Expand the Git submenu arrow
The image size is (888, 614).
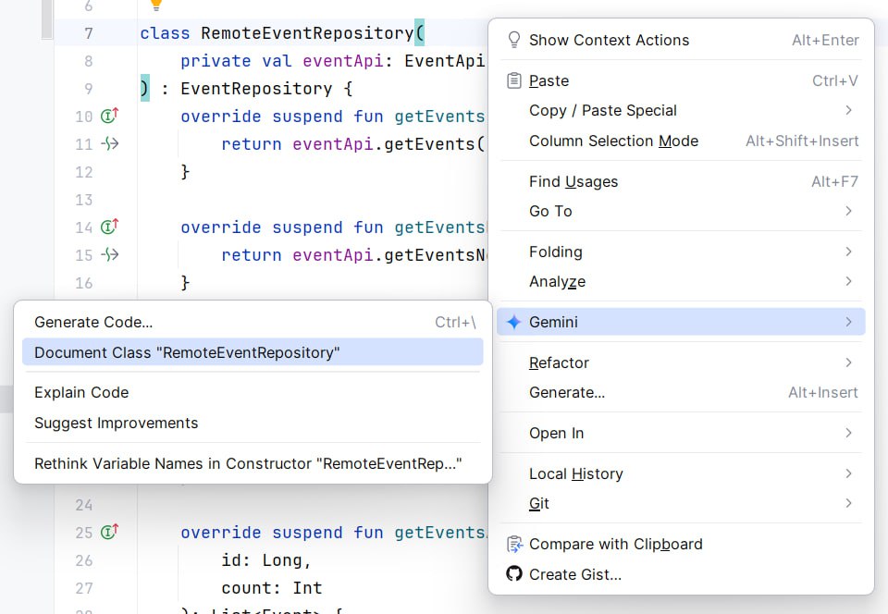pos(848,503)
